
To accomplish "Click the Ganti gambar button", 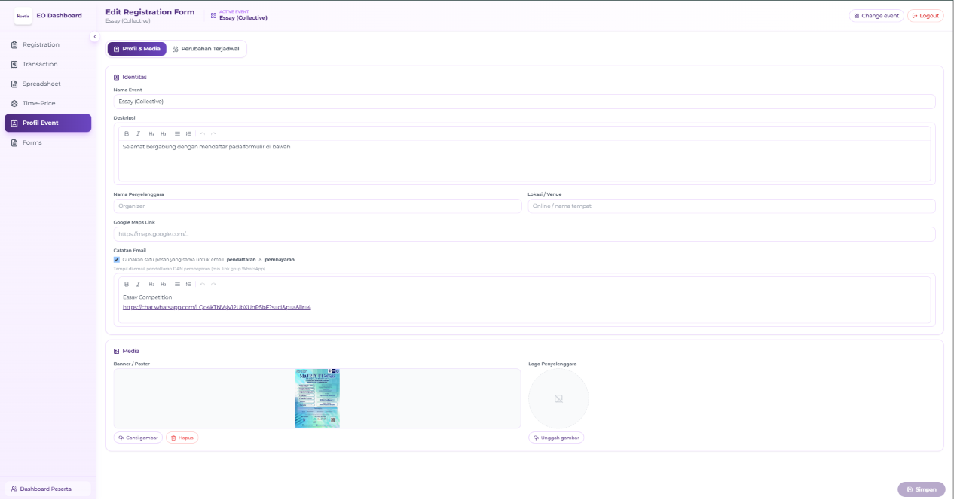I will tap(138, 437).
